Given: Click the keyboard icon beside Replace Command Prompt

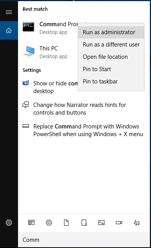Looking at the screenshot, I should tap(26, 126).
